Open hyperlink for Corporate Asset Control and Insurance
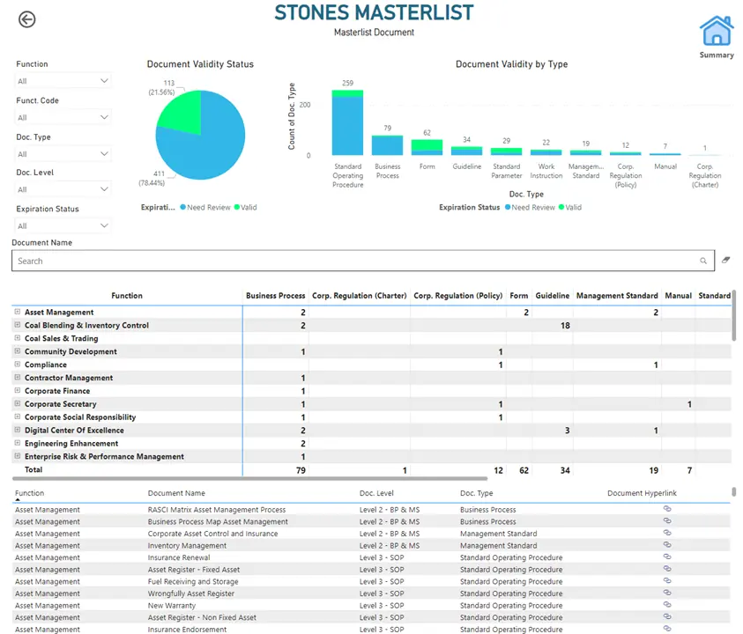Image resolution: width=743 pixels, height=634 pixels. tap(666, 533)
